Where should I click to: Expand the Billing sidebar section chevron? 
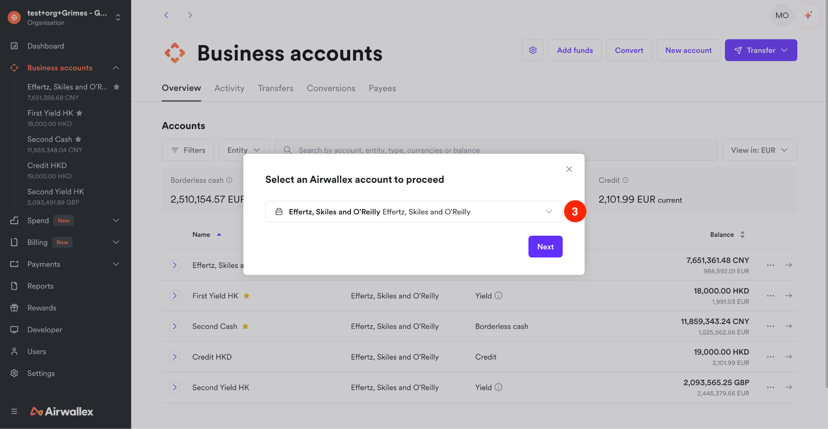click(116, 242)
